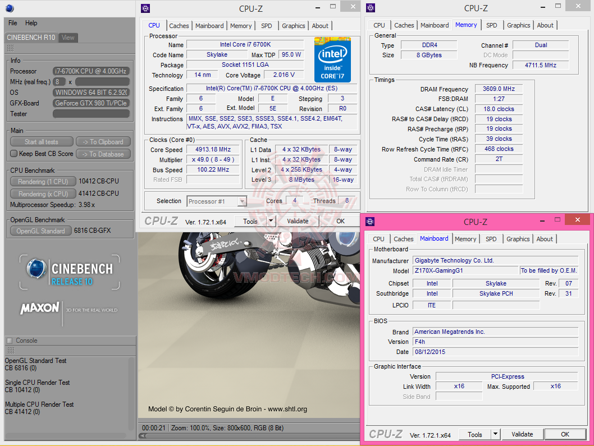Click Validate button in CPU window
594x446 pixels.
tap(298, 221)
